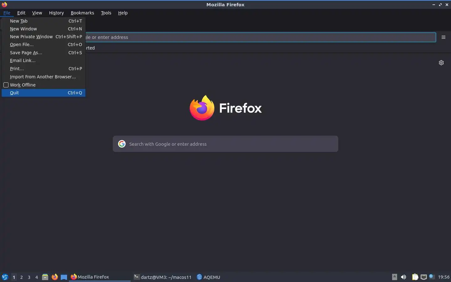Choose New Tab in the File menu
This screenshot has height=282, width=451.
point(44,21)
